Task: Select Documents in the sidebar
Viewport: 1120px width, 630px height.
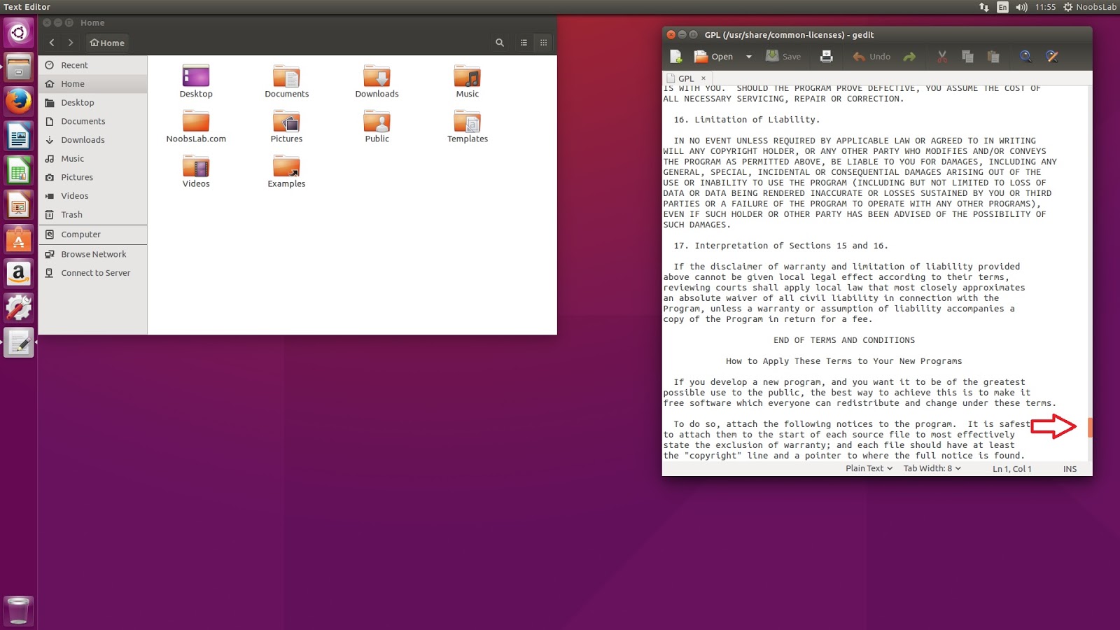Action: coord(83,120)
